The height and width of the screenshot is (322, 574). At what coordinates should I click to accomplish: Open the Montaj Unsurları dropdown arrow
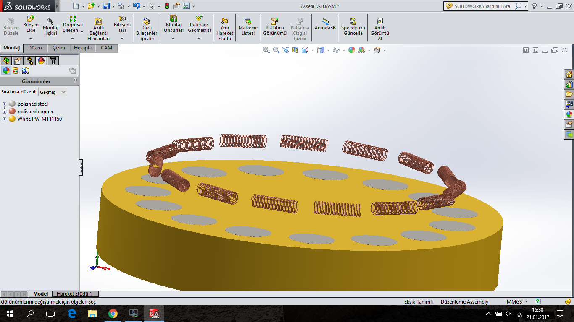click(x=173, y=39)
